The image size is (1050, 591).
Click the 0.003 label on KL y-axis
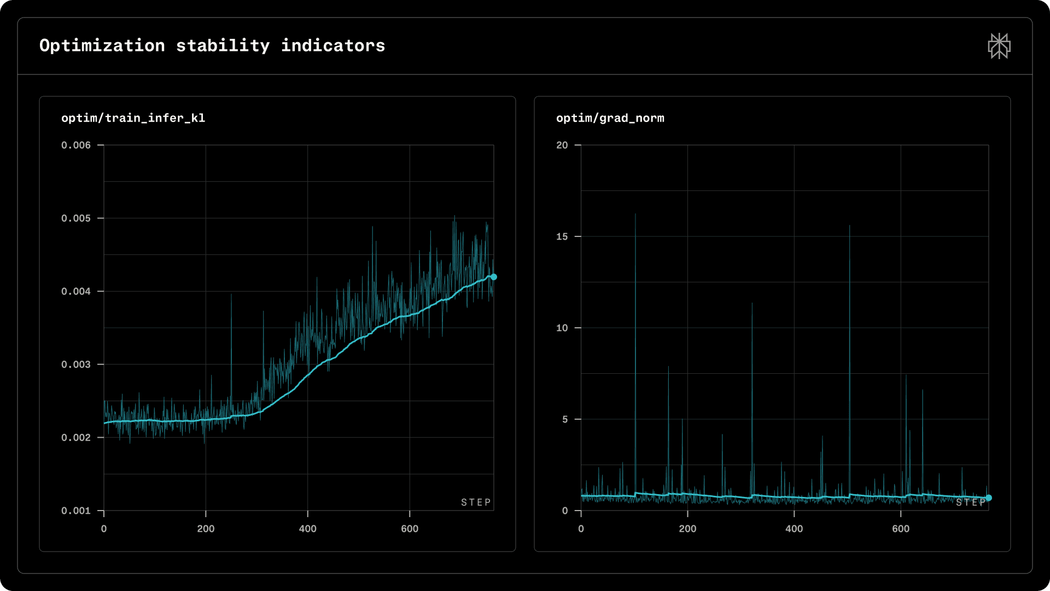[x=76, y=364]
